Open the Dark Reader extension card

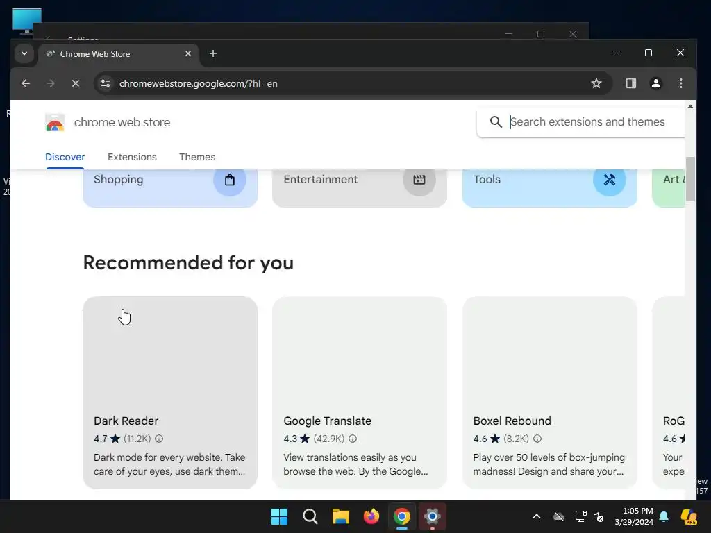tap(170, 393)
